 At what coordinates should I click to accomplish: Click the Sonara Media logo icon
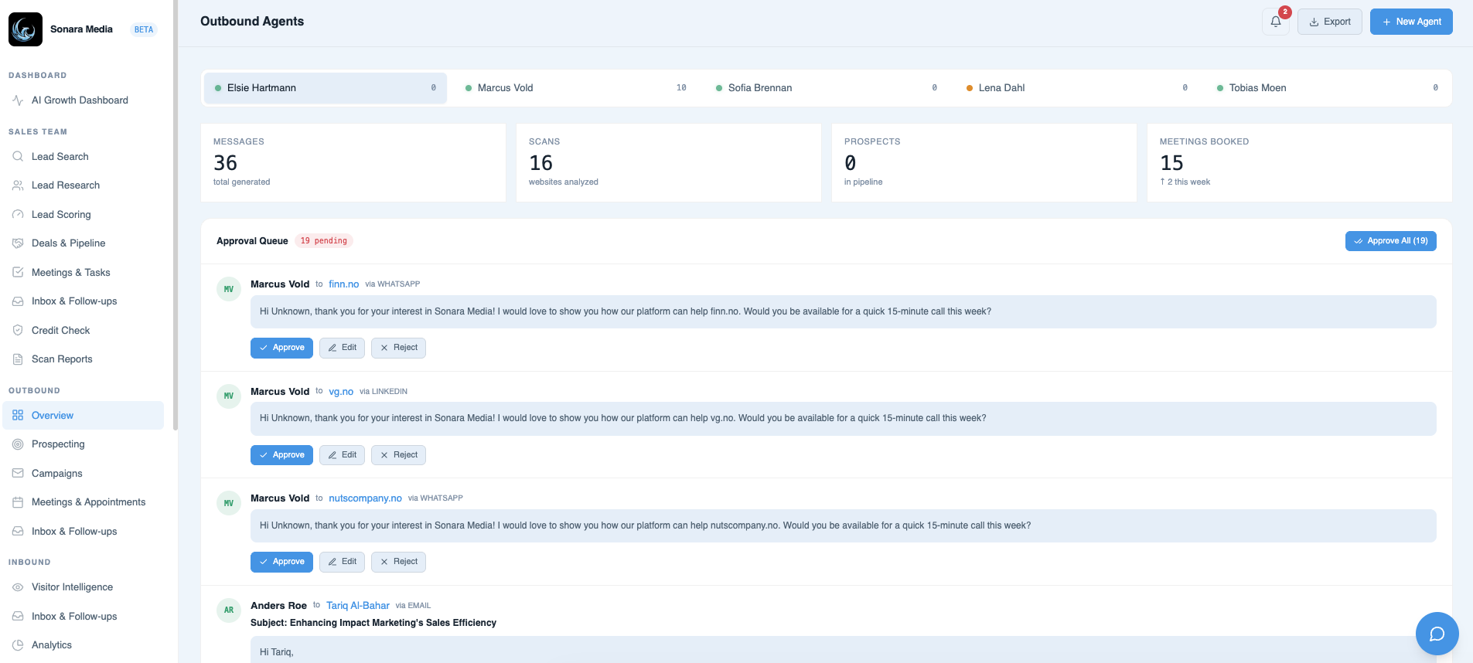(x=26, y=29)
